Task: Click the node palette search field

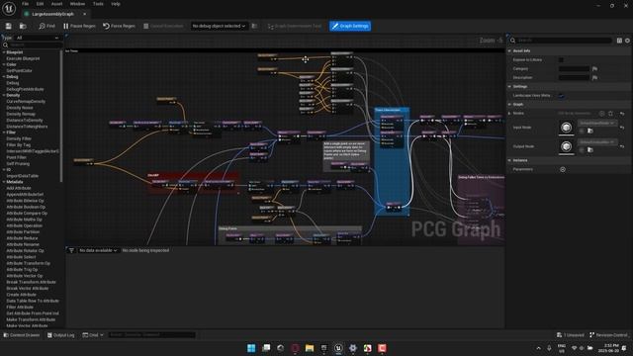Action: pos(33,44)
